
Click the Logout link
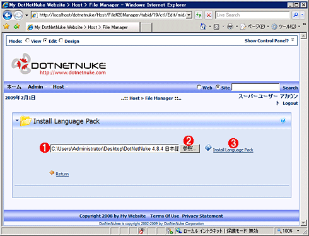(x=290, y=103)
